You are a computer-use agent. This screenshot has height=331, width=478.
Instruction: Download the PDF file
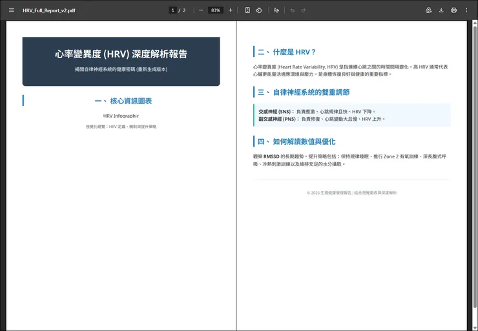441,10
